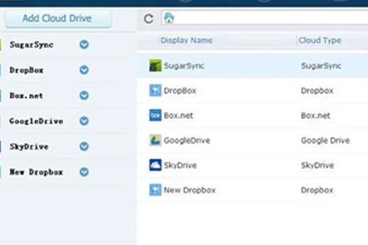Open New Dropbox display name in list
Viewport: 368px width, 245px height.
click(189, 190)
